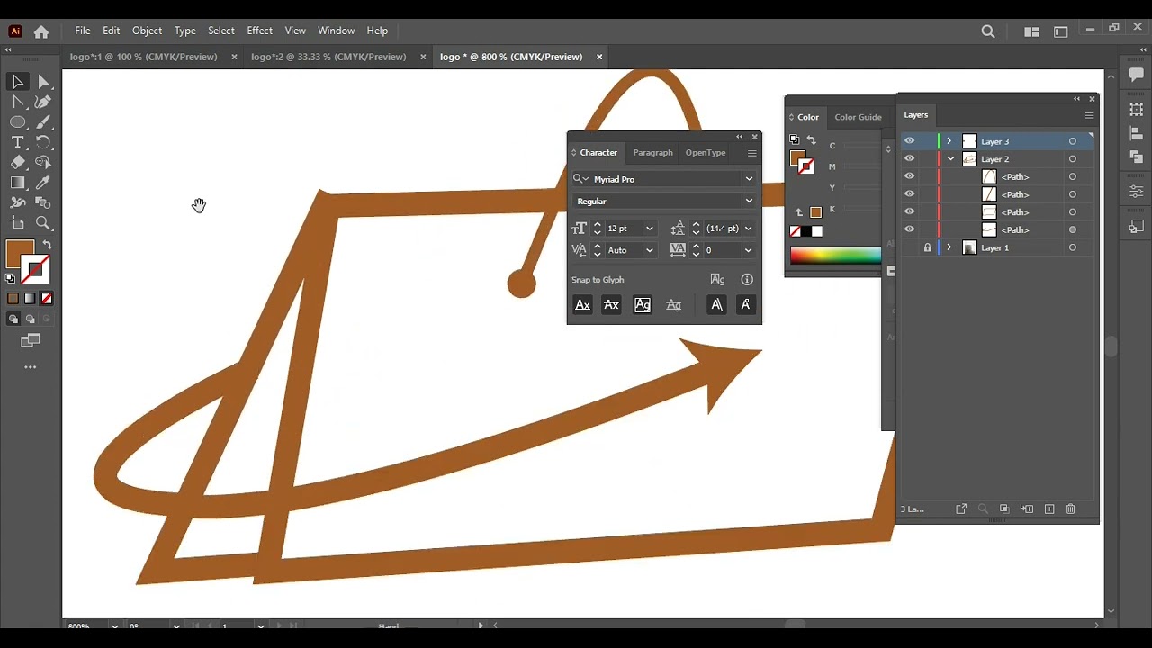
Task: Open the Window menu
Action: point(336,31)
